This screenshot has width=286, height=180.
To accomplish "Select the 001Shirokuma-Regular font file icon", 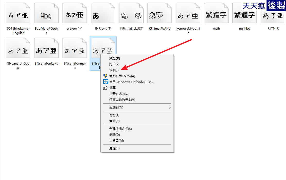I will point(18,13).
